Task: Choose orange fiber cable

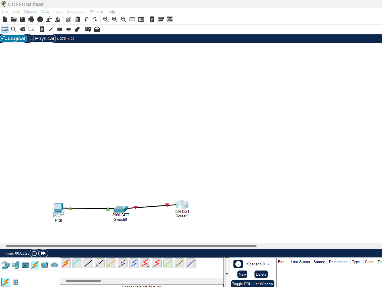Action: click(x=111, y=263)
